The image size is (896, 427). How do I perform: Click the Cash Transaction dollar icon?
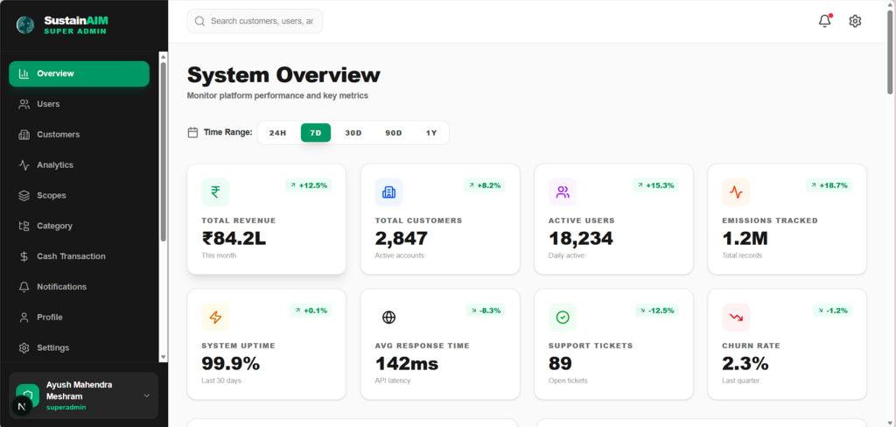pos(24,256)
